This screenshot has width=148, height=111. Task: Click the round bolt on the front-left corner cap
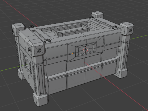click(x=39, y=50)
